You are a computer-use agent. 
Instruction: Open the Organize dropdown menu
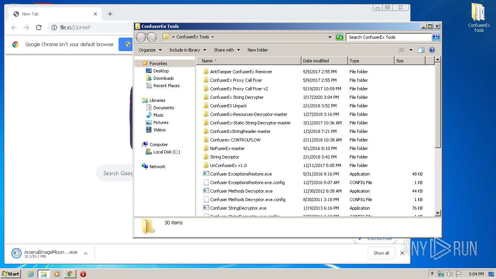coord(150,50)
